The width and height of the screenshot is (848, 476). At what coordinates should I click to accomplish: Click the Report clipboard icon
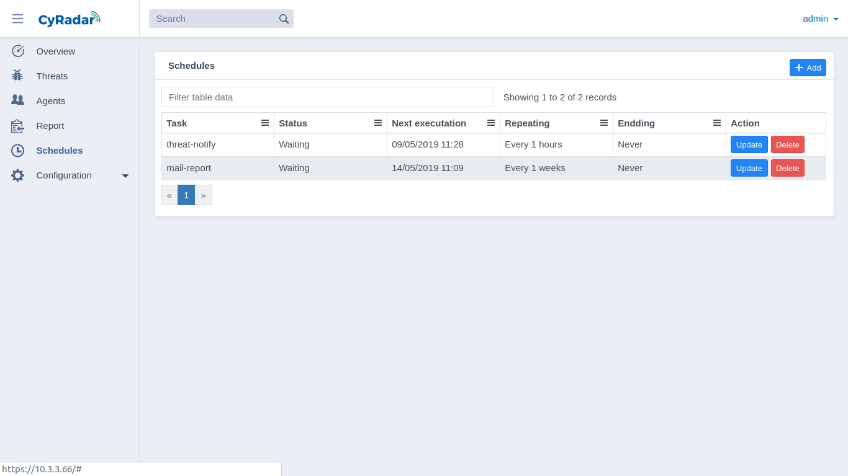tap(17, 126)
